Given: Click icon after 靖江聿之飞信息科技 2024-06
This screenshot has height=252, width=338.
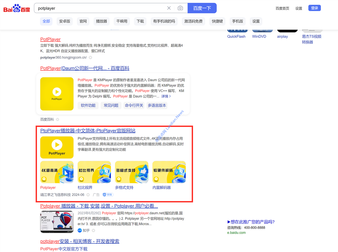Looking at the screenshot, I should pos(88,195).
